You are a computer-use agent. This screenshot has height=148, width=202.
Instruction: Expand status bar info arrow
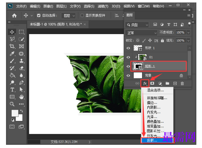[x=89, y=142]
